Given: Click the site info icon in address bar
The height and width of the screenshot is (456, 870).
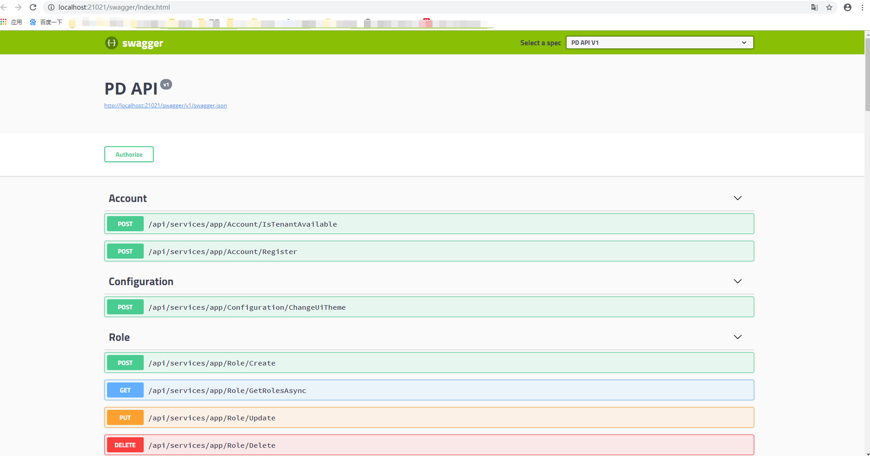Looking at the screenshot, I should click(x=51, y=7).
